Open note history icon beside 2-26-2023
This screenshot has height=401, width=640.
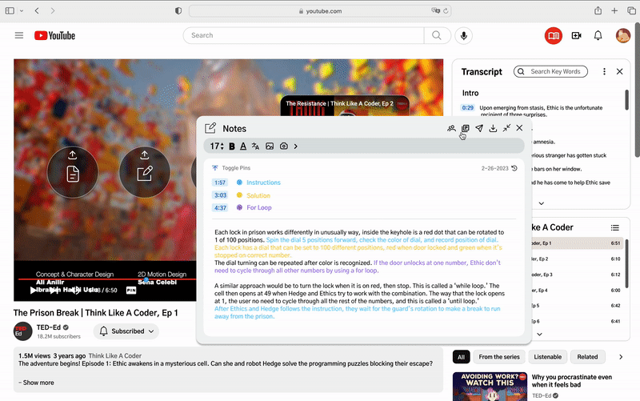[x=514, y=168]
